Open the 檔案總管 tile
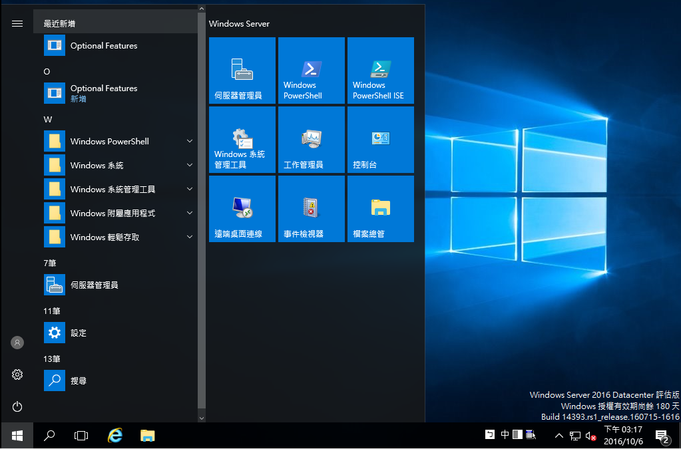Viewport: 681px width, 449px height. point(381,209)
